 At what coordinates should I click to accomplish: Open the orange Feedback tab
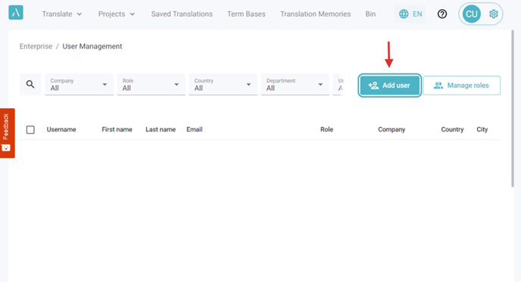click(x=7, y=133)
